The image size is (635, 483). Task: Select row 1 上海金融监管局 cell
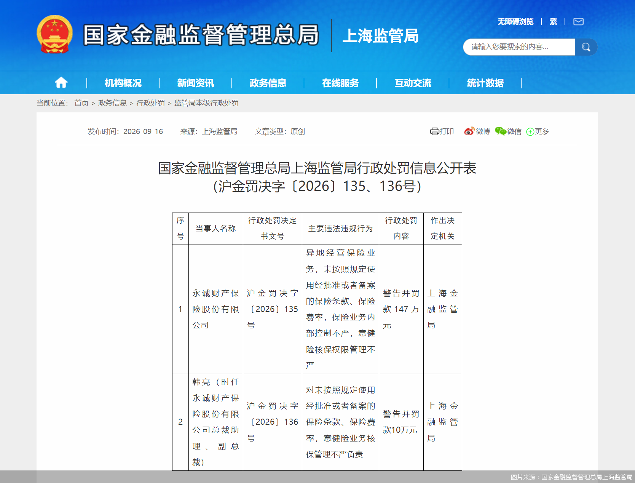click(x=443, y=309)
